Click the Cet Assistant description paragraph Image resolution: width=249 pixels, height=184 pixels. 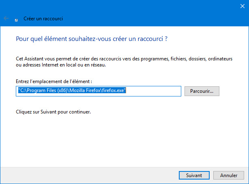click(x=124, y=62)
